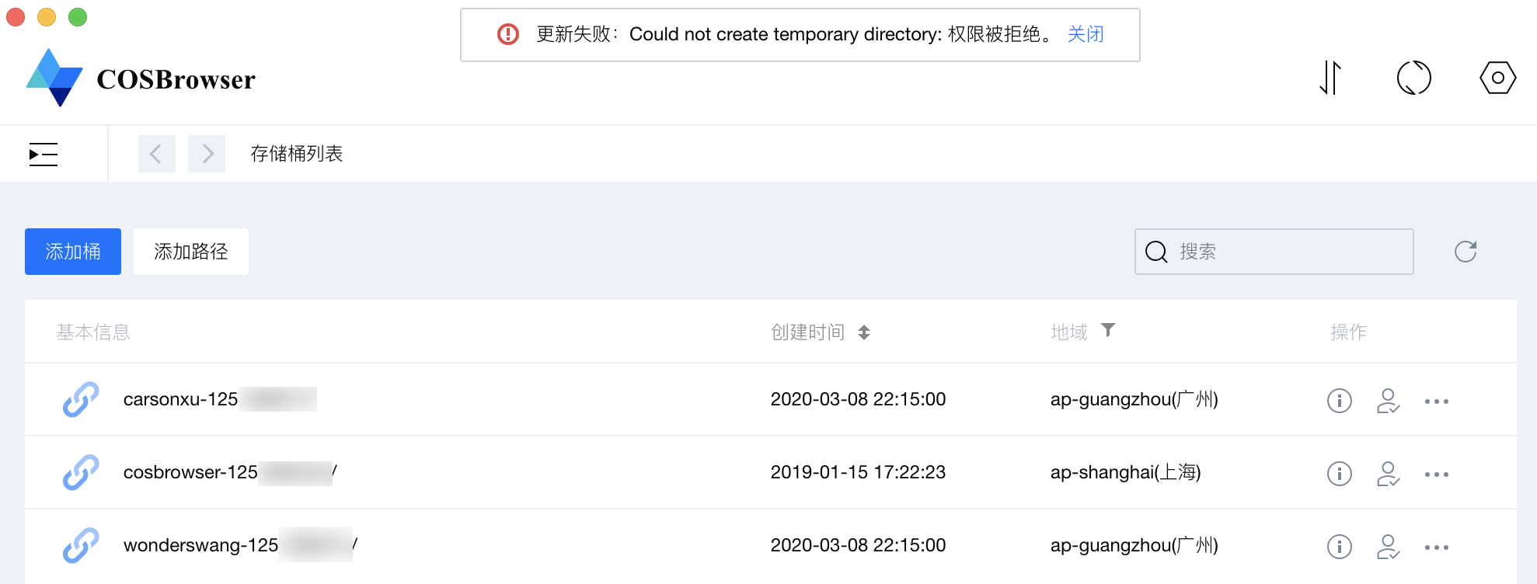Open more actions for wonderswang bucket
Image resolution: width=1537 pixels, height=584 pixels.
click(1437, 547)
